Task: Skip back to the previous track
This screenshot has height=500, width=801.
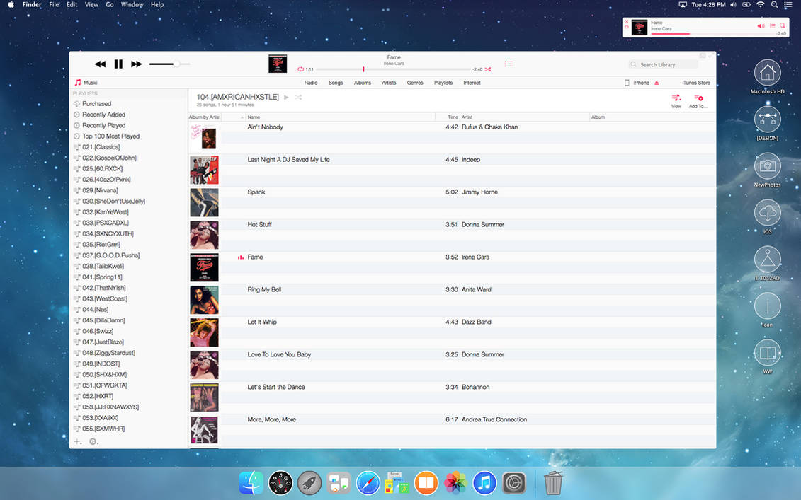Action: 100,64
